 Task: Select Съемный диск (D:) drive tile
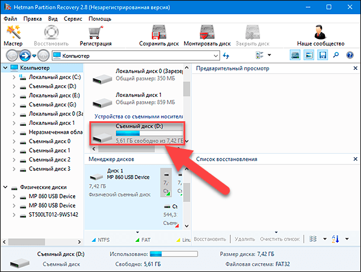coord(137,134)
